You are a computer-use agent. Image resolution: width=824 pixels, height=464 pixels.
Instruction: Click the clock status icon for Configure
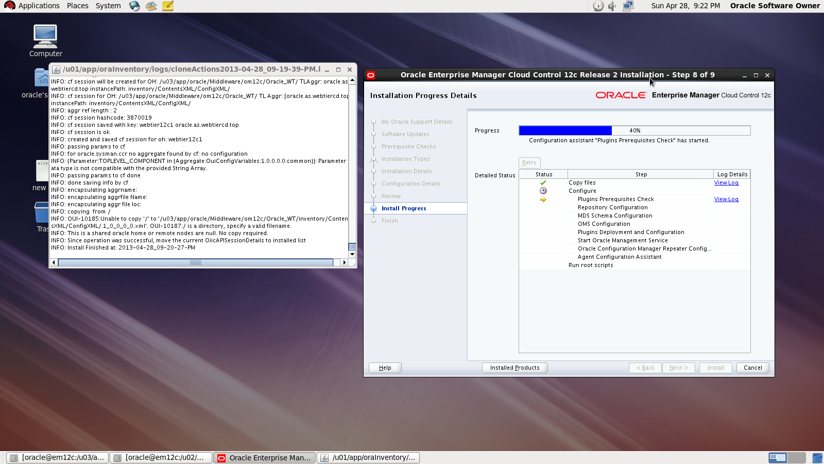tap(543, 191)
